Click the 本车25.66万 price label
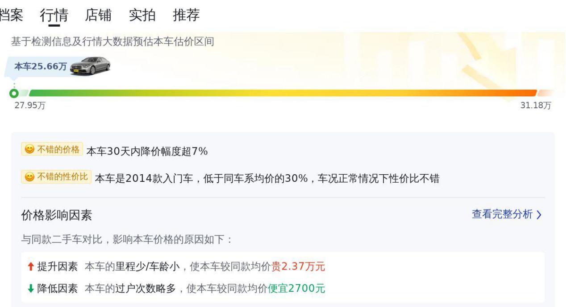The height and width of the screenshot is (307, 566). click(41, 67)
